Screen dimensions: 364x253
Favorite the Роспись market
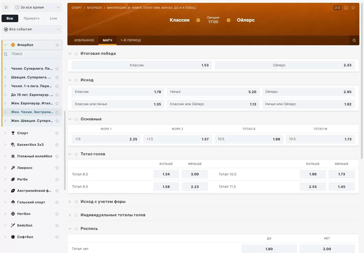click(x=76, y=229)
